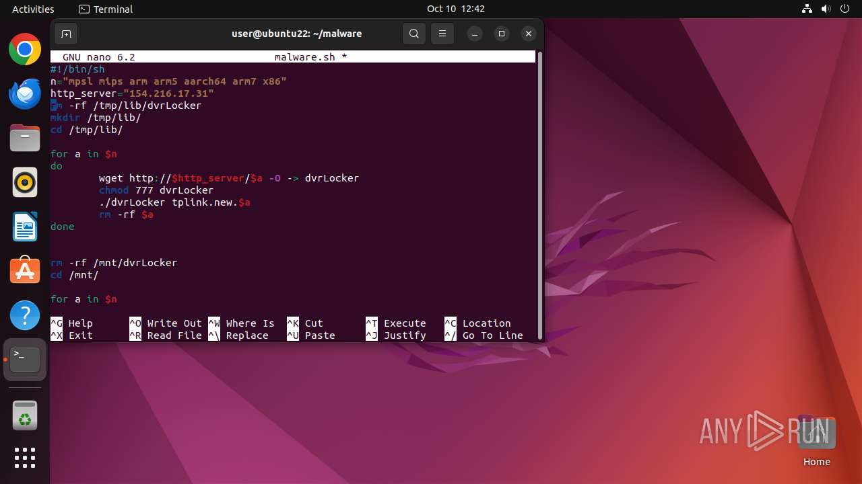Maximize the terminal window
This screenshot has height=484, width=862.
[x=502, y=34]
